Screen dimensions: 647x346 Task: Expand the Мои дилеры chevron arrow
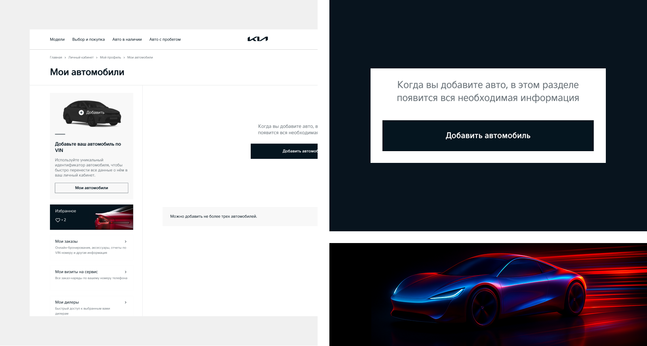(x=126, y=302)
